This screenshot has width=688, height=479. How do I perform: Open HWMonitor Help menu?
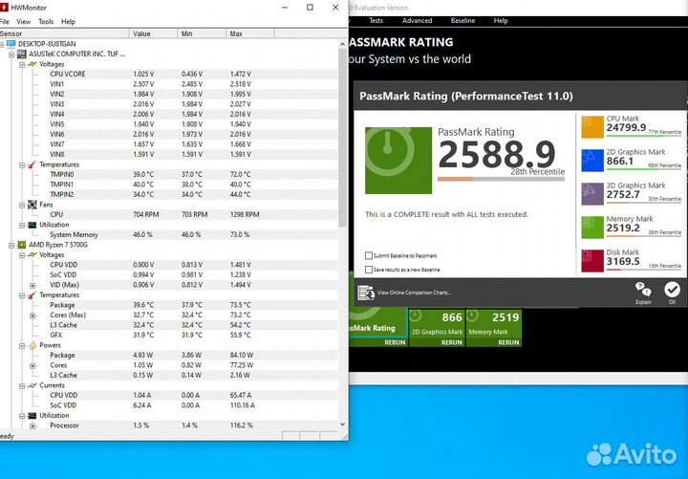tap(68, 22)
